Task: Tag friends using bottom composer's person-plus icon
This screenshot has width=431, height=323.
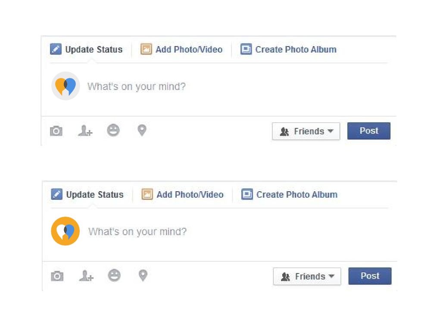Action: 86,276
